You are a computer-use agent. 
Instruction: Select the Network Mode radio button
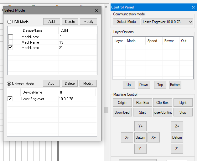click(9, 84)
